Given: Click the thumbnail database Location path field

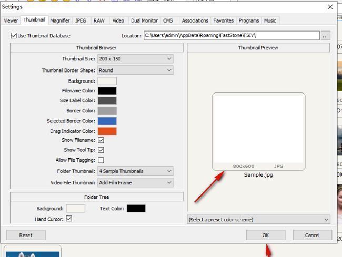Looking at the screenshot, I should tap(232, 36).
